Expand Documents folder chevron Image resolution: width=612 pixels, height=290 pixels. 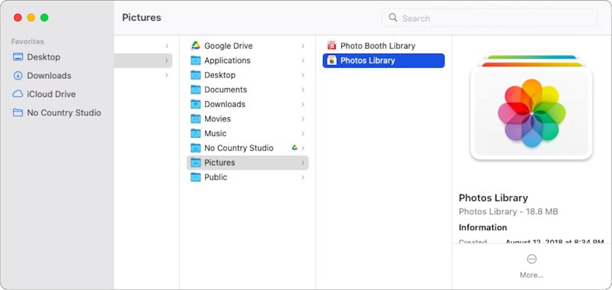tap(303, 90)
